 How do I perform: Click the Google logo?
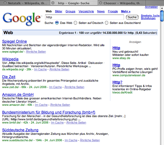tap(22, 18)
